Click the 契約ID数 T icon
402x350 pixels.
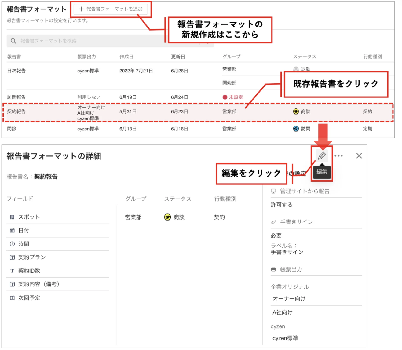coord(12,271)
